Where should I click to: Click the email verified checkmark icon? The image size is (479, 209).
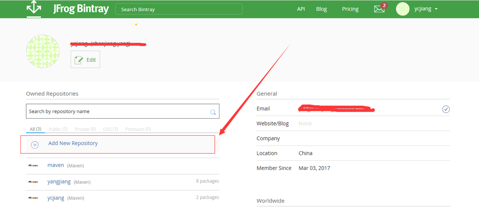click(x=446, y=109)
